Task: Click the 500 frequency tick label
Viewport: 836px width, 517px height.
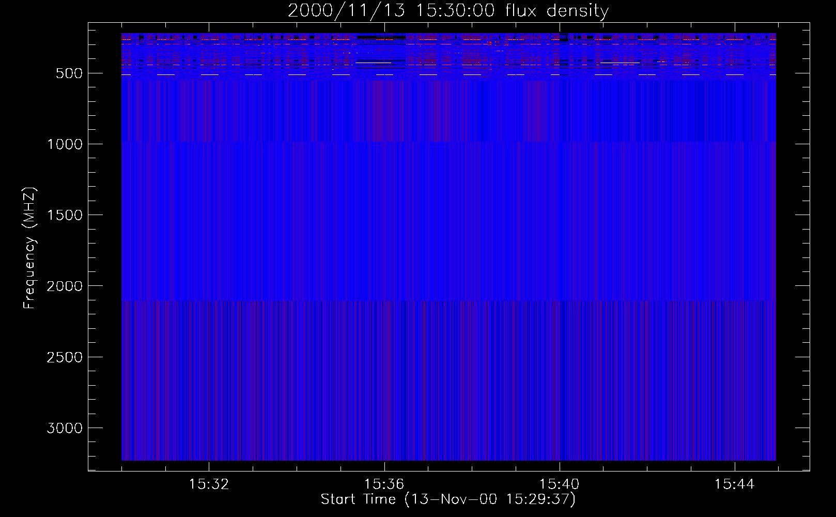Action: (x=69, y=73)
